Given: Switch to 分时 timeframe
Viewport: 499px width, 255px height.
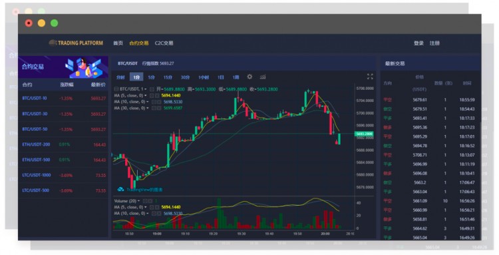Looking at the screenshot, I should pos(120,77).
